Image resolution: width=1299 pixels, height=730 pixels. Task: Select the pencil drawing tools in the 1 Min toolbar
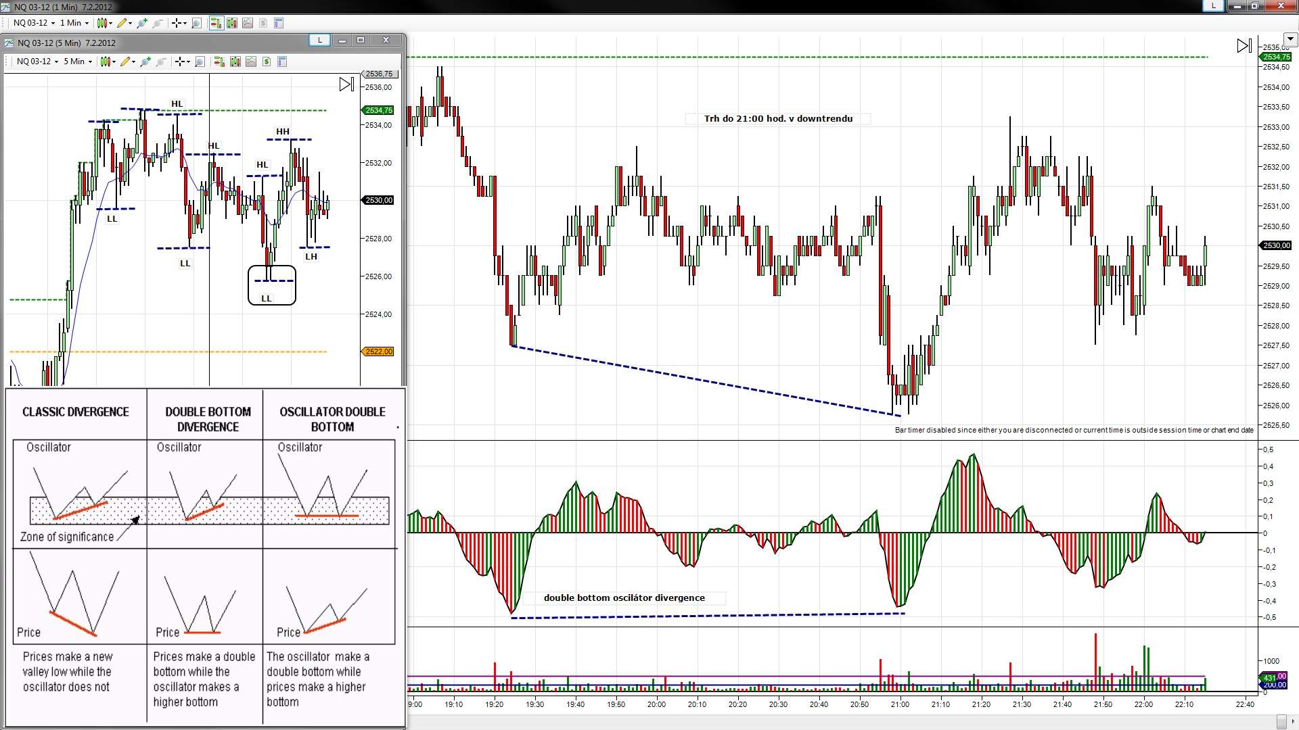[x=122, y=23]
